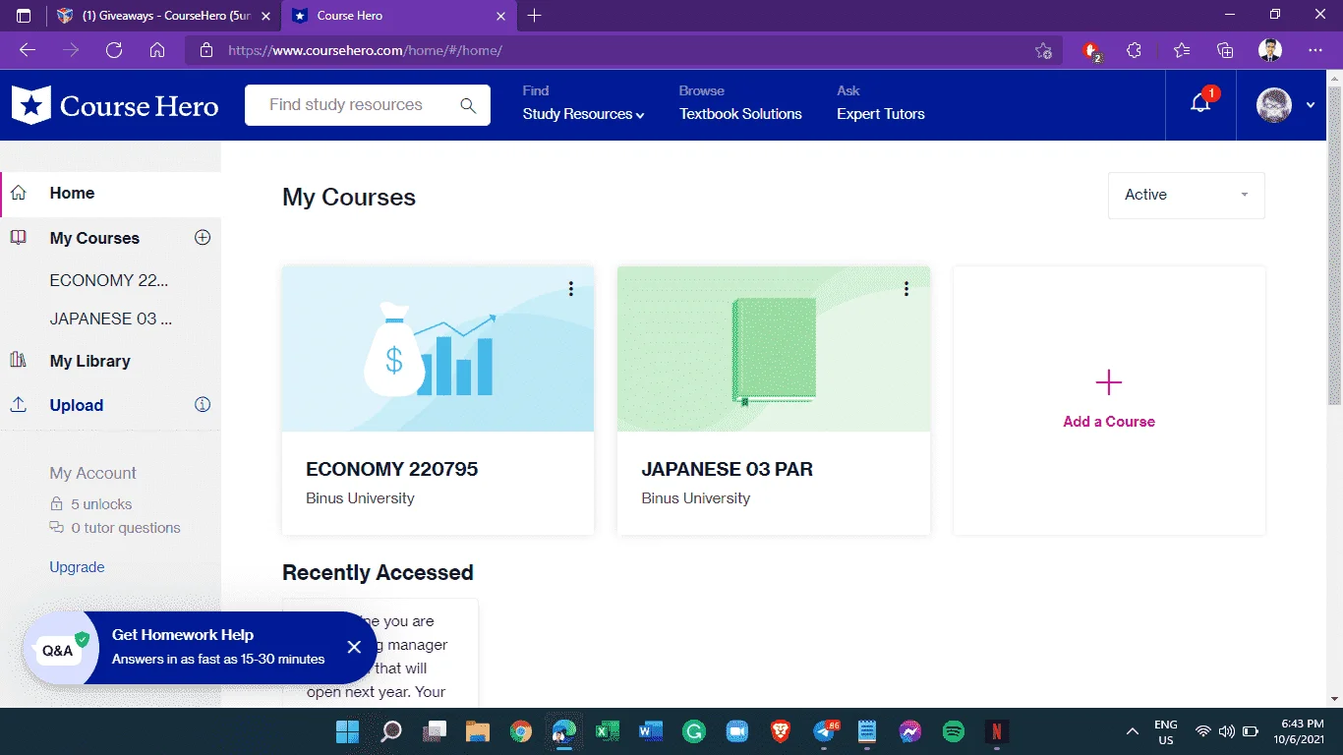Viewport: 1343px width, 755px height.
Task: Close the Giveaways - CourseHero tab
Action: pyautogui.click(x=265, y=16)
